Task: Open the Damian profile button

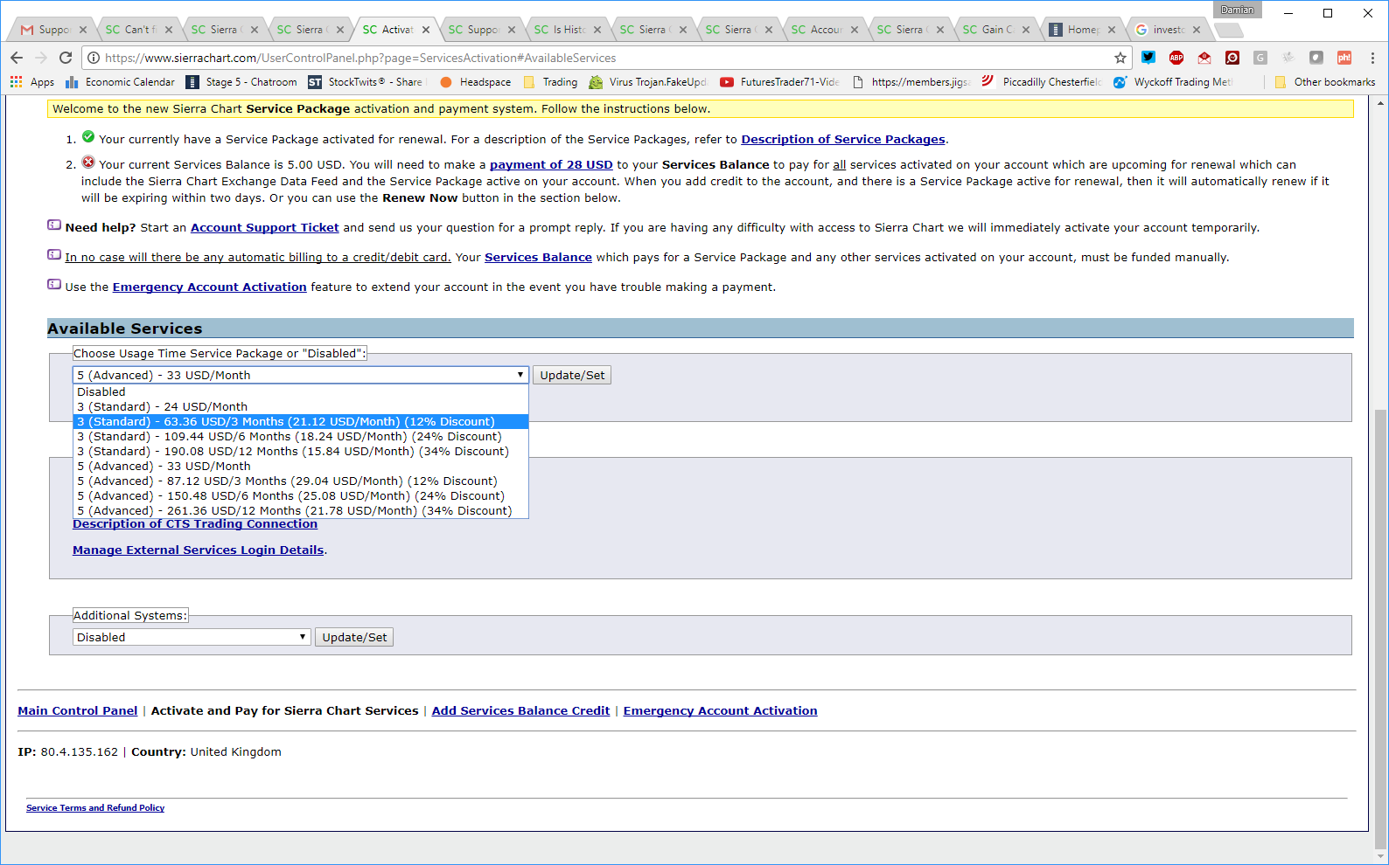Action: [1238, 10]
